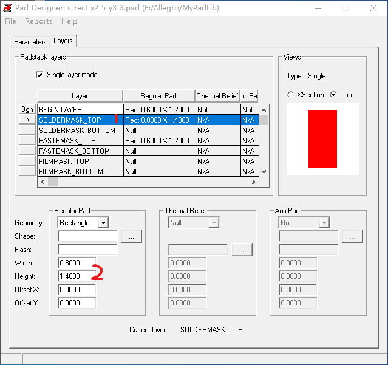
Task: Click the Regular Pad Shape browse button
Action: (131, 236)
